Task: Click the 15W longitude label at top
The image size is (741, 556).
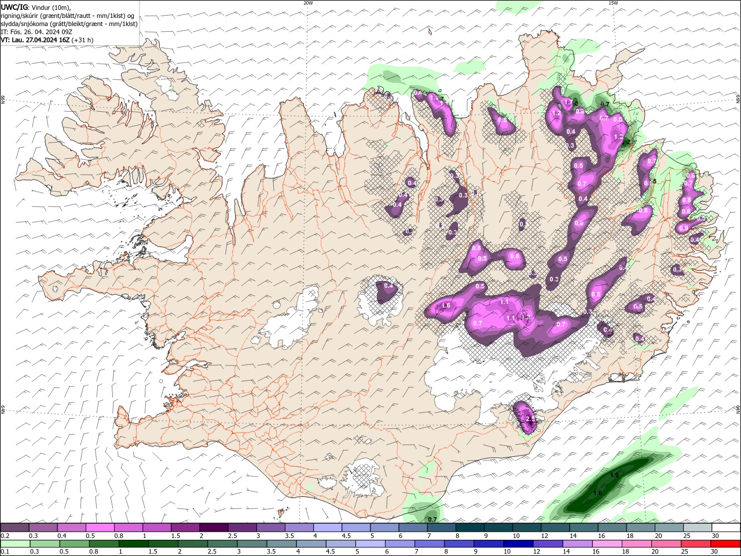Action: tap(613, 3)
